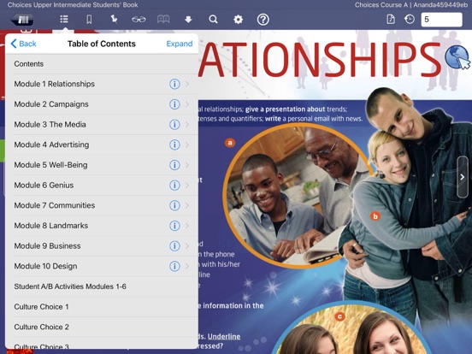Expand Module 5 Well-Being chevron
This screenshot has width=472, height=354.
click(187, 165)
